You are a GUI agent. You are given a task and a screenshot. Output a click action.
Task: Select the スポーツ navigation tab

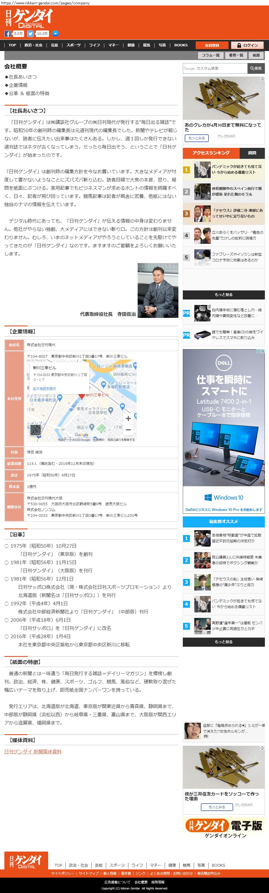(x=73, y=46)
